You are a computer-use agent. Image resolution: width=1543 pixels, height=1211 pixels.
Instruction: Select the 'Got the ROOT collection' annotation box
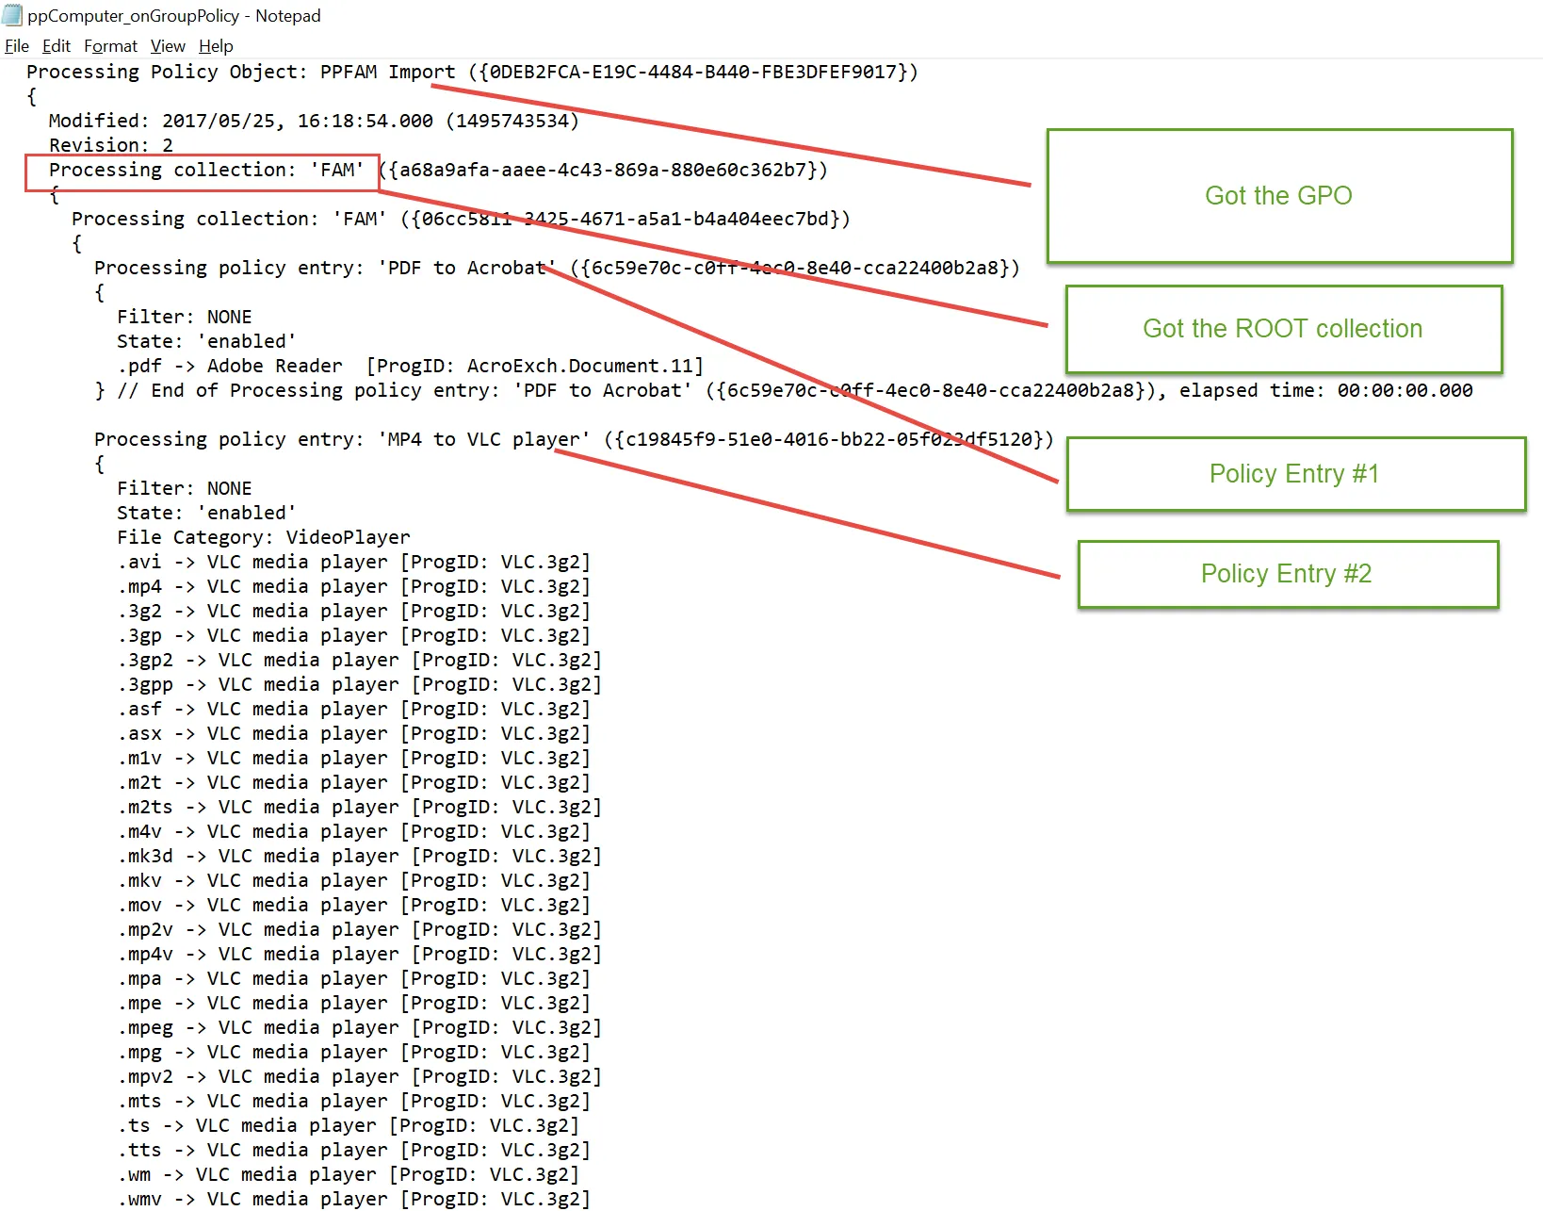(x=1282, y=329)
